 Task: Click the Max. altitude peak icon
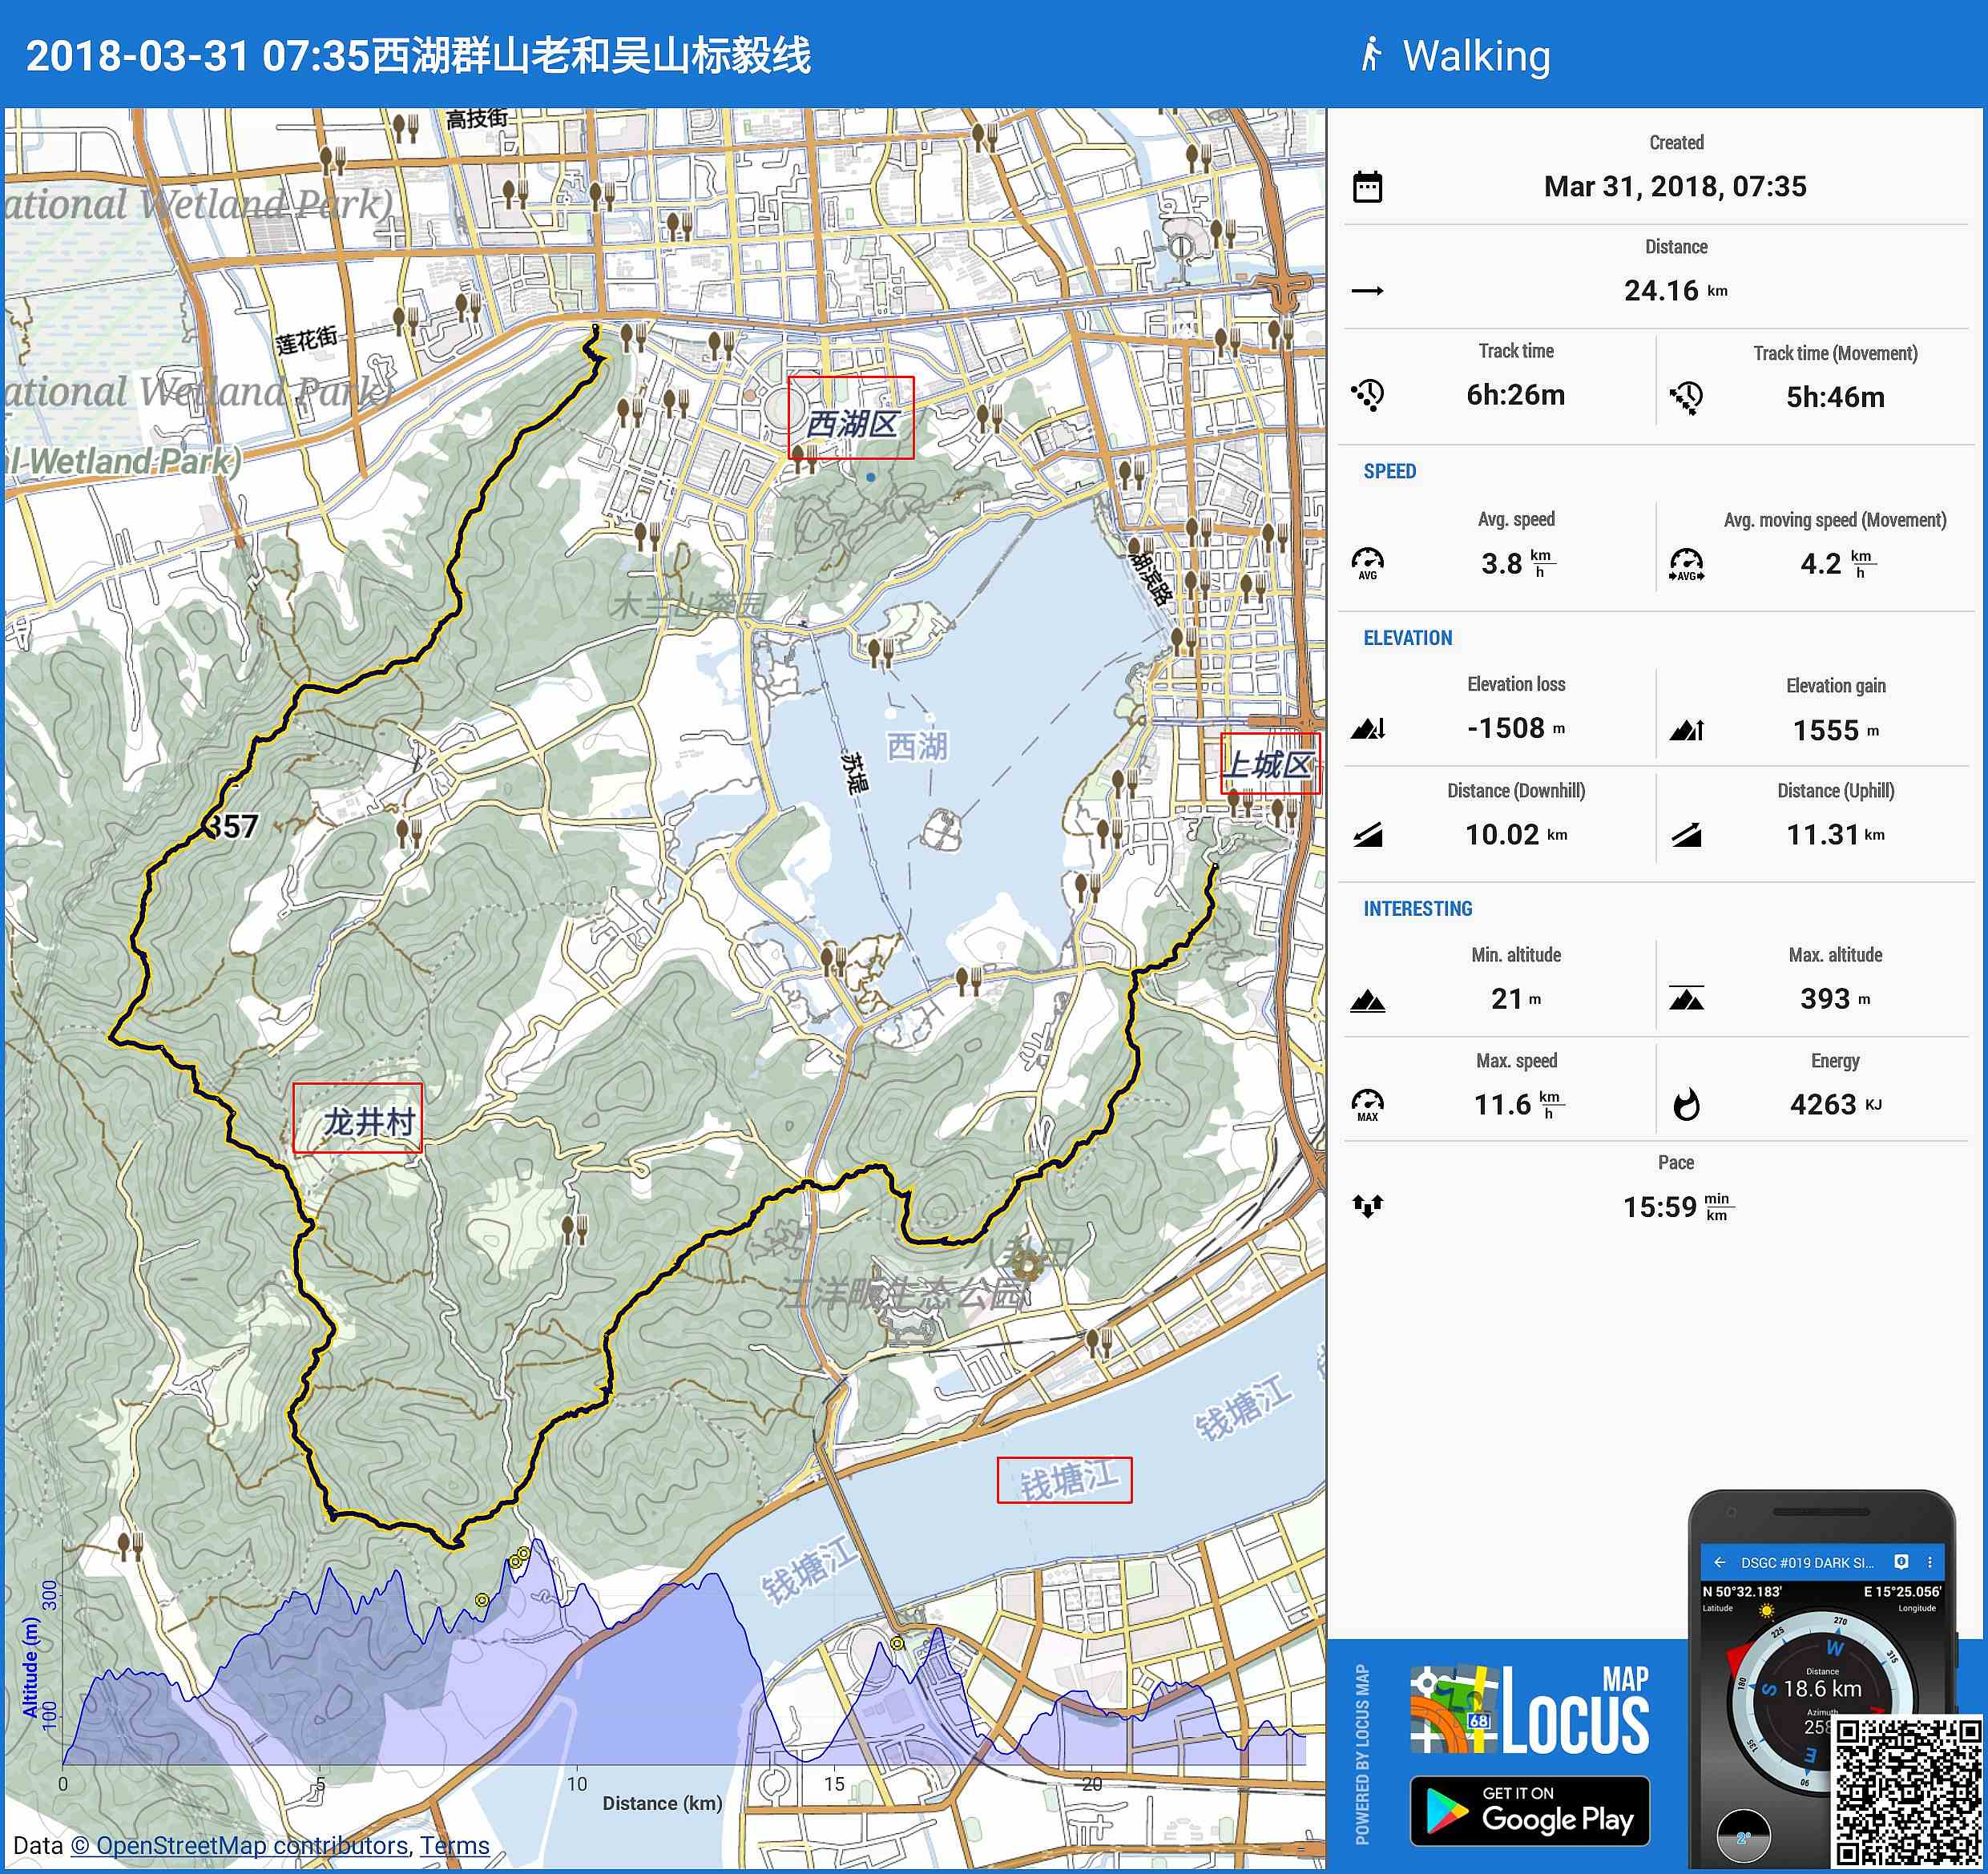coord(1686,999)
